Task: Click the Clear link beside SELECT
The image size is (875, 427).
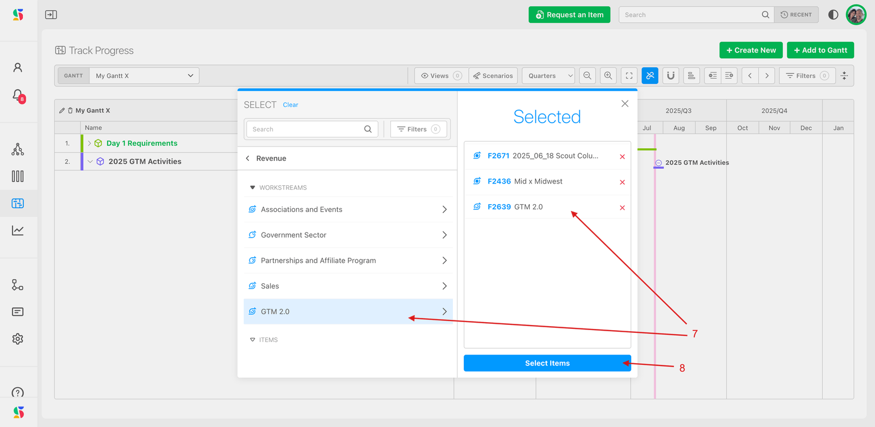Action: pos(291,105)
